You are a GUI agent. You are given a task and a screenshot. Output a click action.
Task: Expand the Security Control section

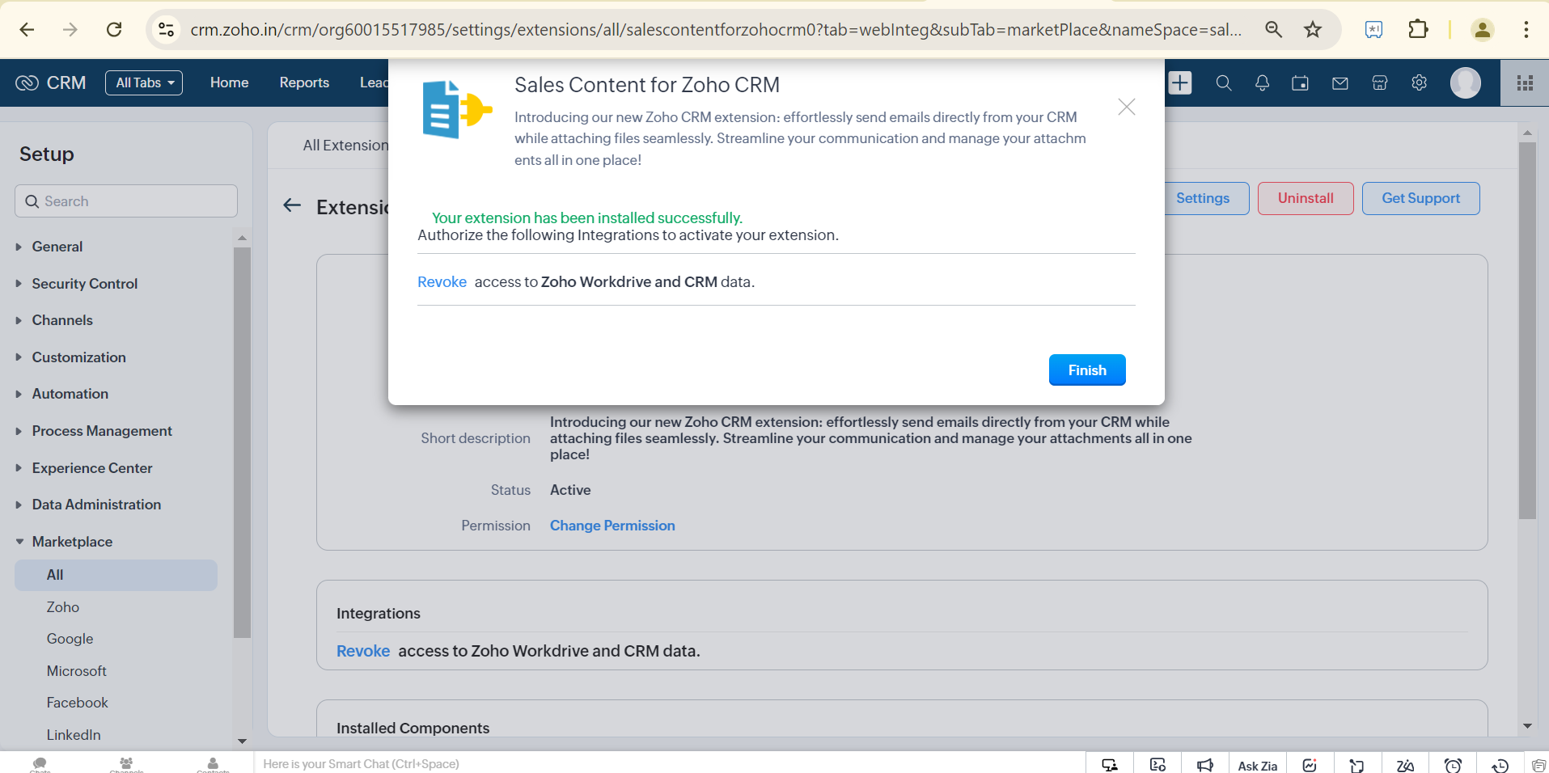[x=84, y=284]
